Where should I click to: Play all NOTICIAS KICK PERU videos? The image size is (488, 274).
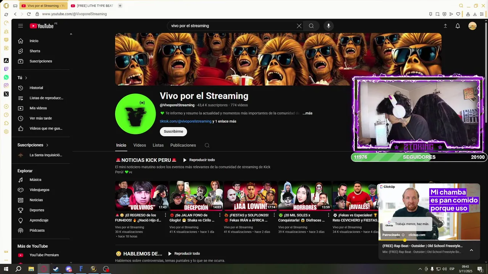[x=199, y=160]
